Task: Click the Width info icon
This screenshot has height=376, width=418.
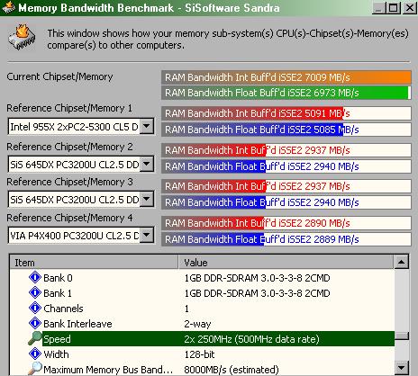Action: point(35,354)
